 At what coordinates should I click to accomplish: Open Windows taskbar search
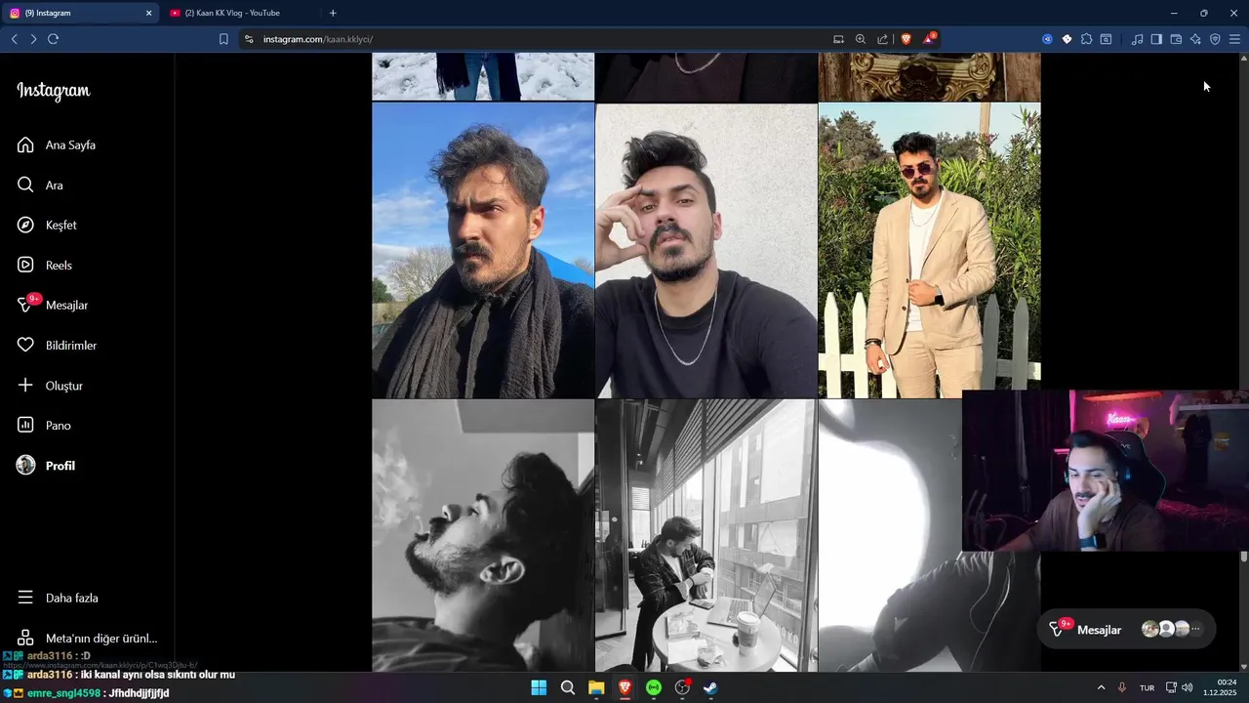568,687
